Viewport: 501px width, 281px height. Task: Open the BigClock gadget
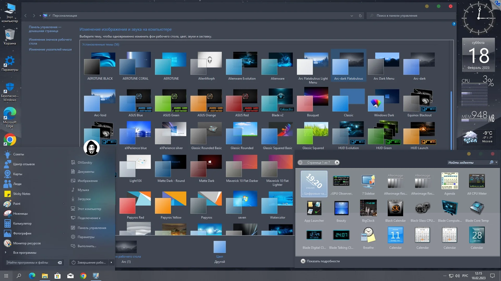tap(368, 208)
